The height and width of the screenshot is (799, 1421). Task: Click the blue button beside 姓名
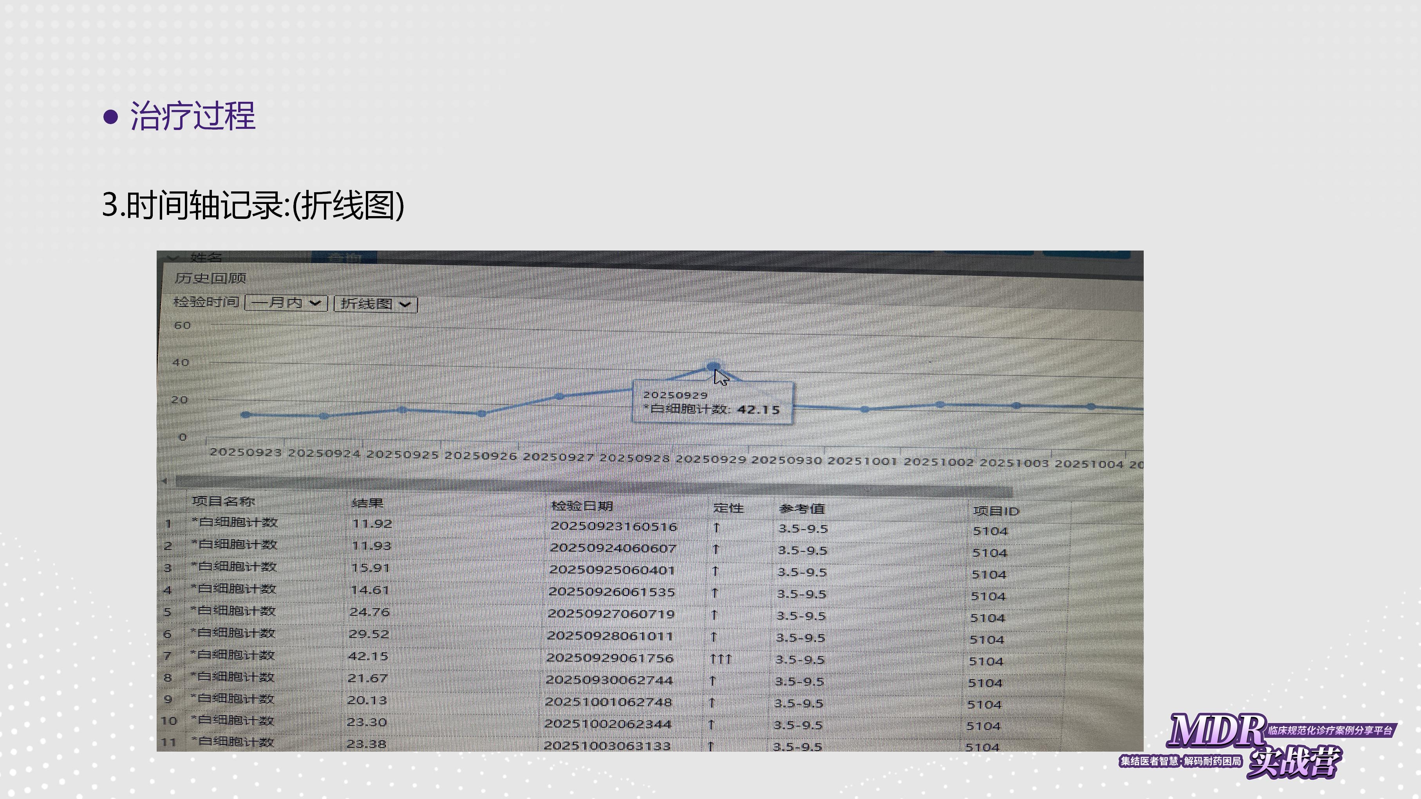point(343,257)
